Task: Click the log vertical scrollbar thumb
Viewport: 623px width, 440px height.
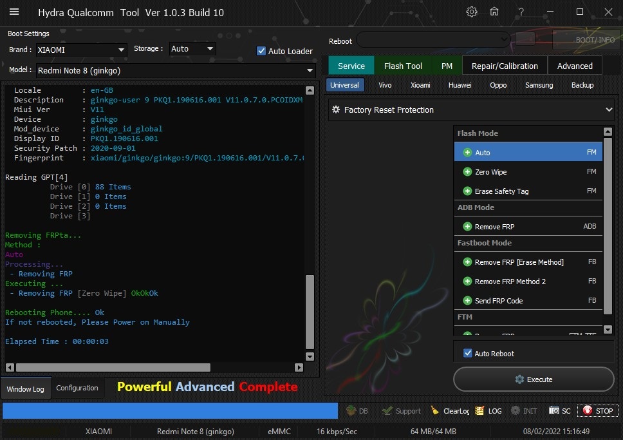Action: click(x=310, y=312)
